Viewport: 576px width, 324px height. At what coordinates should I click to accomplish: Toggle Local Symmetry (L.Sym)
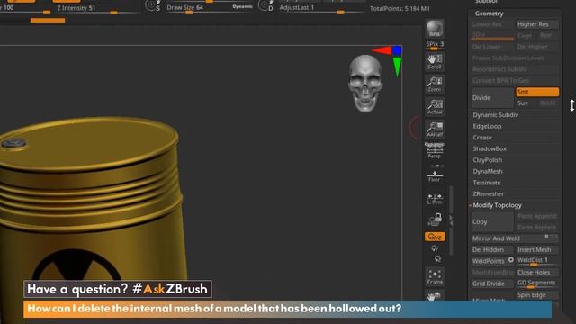[435, 199]
